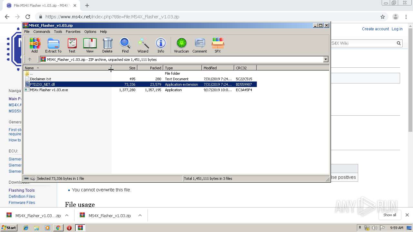The image size is (413, 232).
Task: Show hidden system tray icons
Action: [x=360, y=227]
